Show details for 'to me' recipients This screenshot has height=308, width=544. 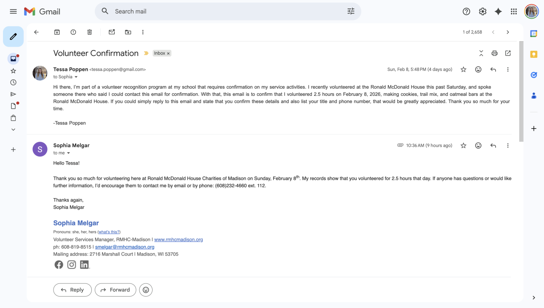click(x=68, y=153)
